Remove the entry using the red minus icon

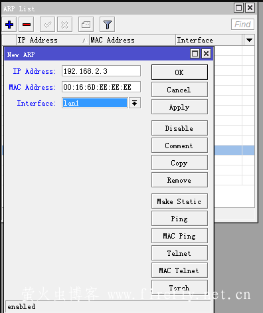click(27, 25)
